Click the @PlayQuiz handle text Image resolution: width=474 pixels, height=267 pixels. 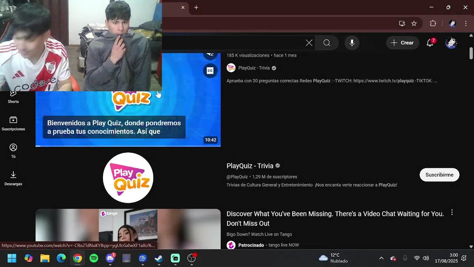tap(237, 177)
